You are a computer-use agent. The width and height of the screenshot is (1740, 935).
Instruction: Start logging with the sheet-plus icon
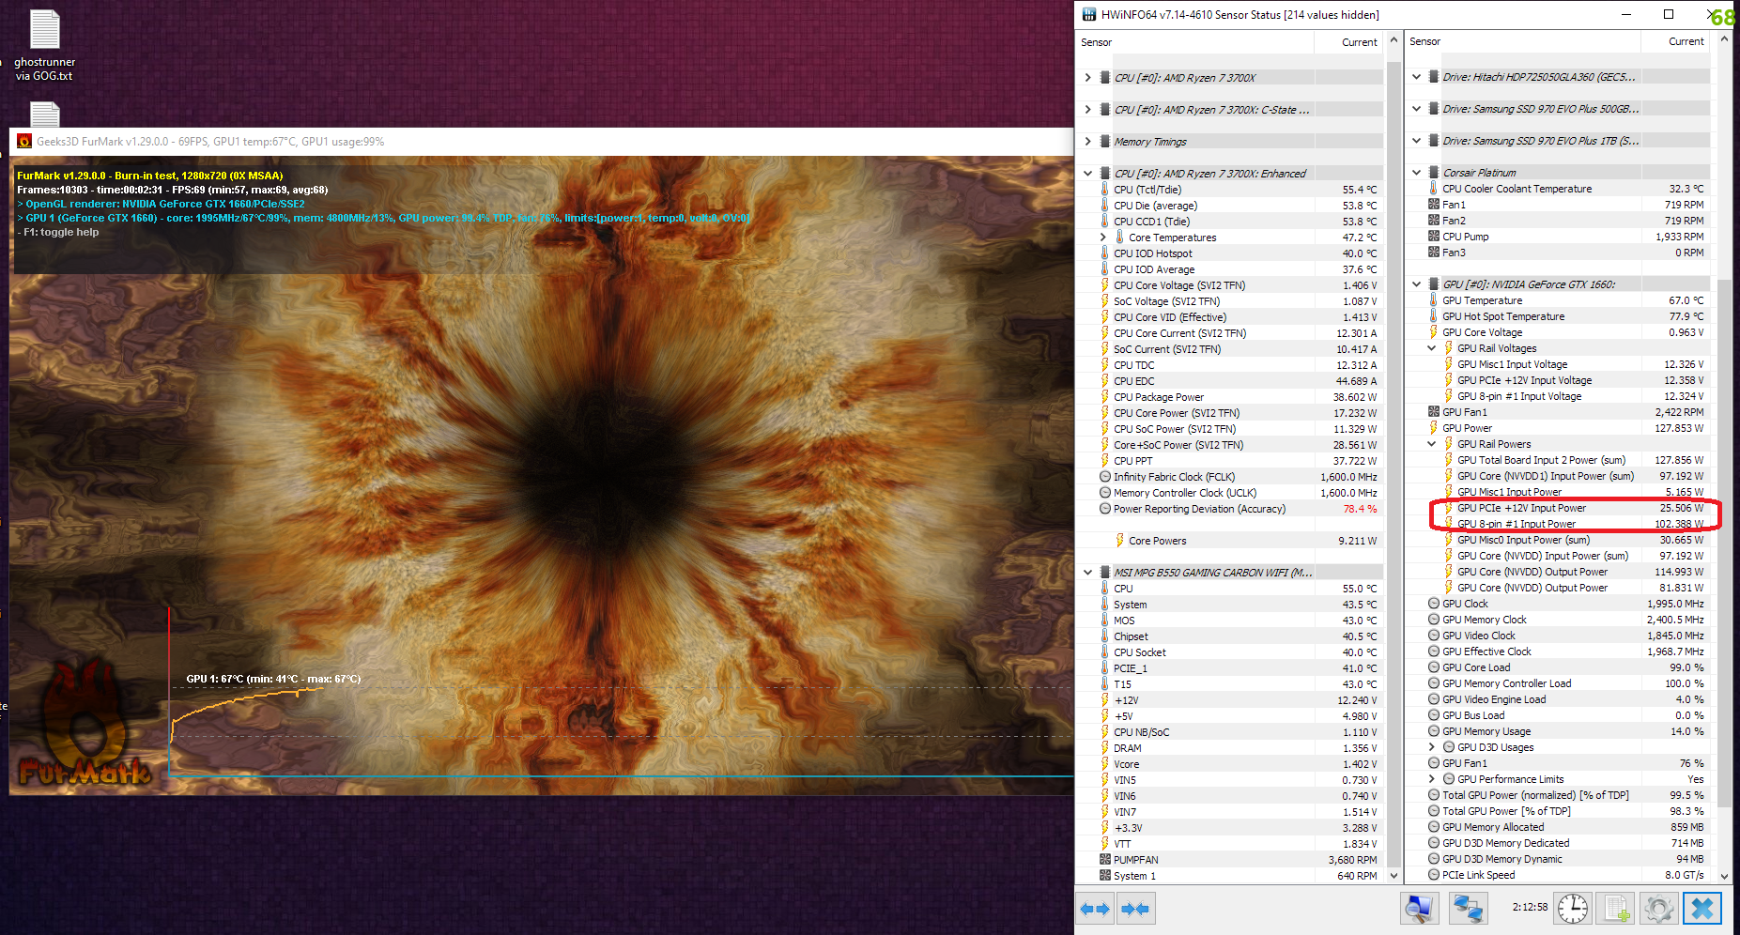[x=1616, y=909]
